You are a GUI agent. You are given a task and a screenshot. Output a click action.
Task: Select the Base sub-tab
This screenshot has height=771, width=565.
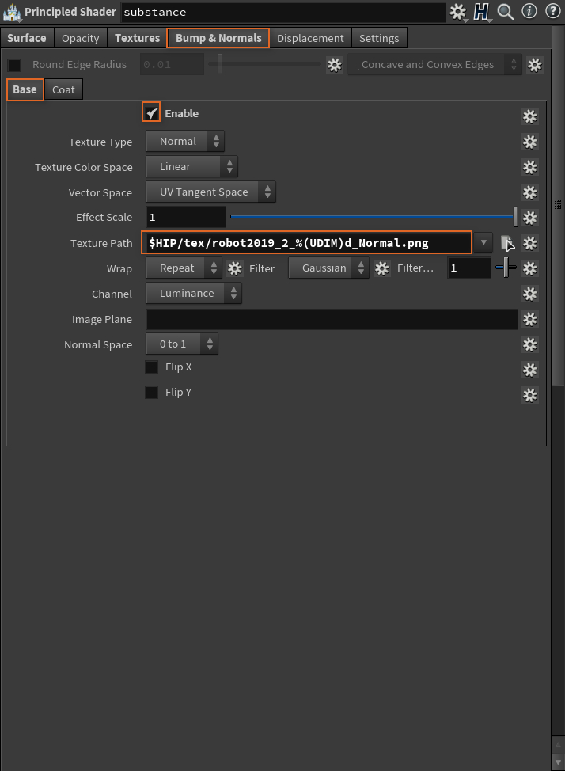25,89
